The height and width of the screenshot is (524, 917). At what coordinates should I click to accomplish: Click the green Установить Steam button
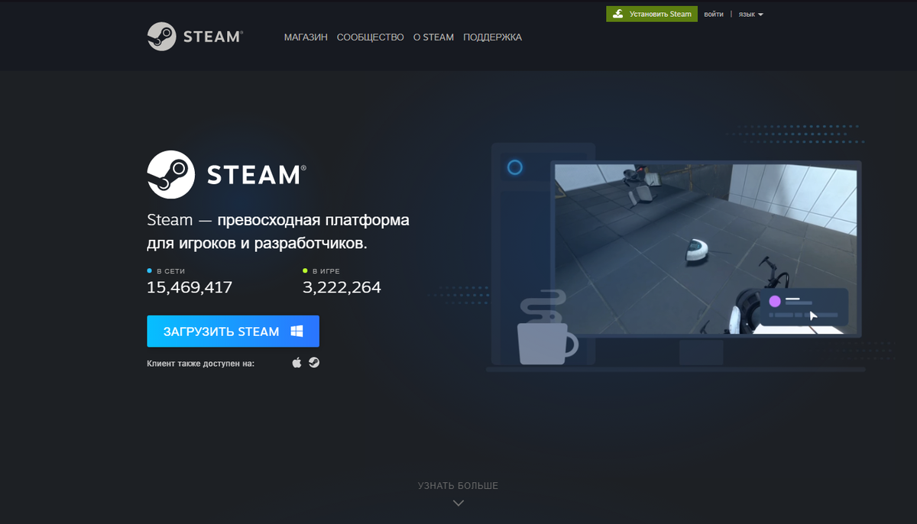[x=652, y=14]
